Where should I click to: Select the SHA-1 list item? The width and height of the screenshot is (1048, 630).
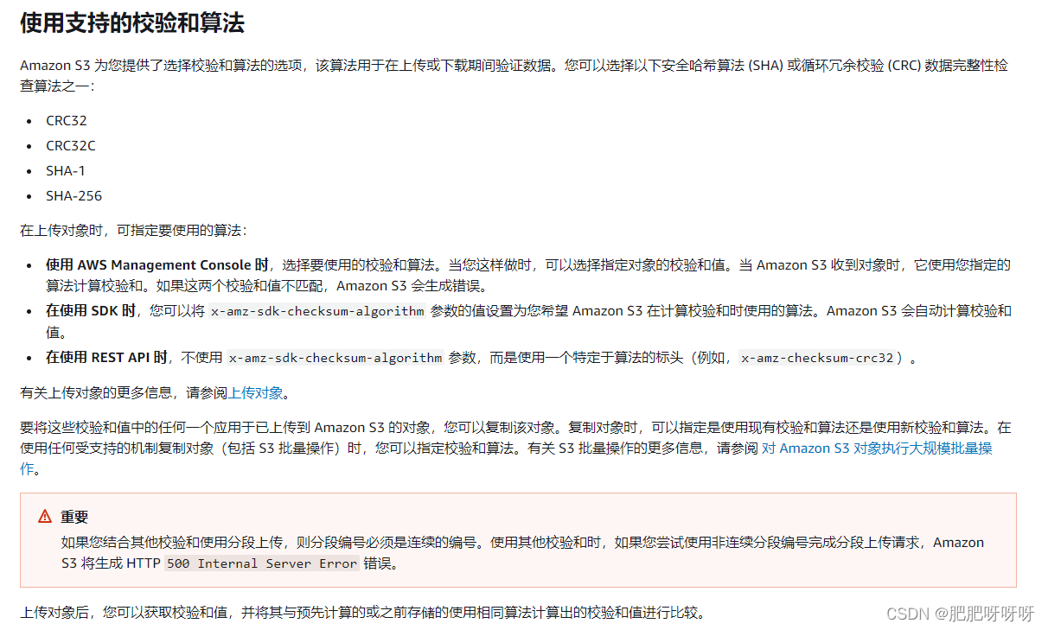point(66,171)
